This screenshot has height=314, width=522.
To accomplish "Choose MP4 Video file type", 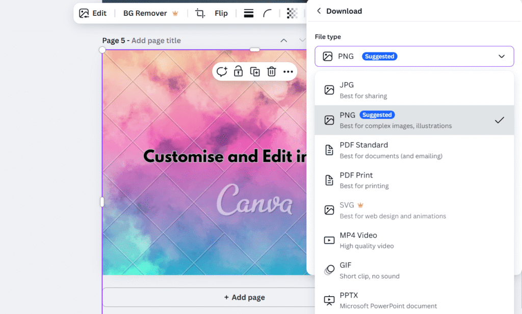I will pyautogui.click(x=414, y=240).
